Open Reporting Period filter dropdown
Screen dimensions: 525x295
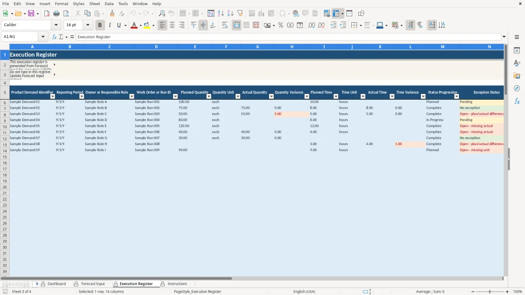click(81, 97)
